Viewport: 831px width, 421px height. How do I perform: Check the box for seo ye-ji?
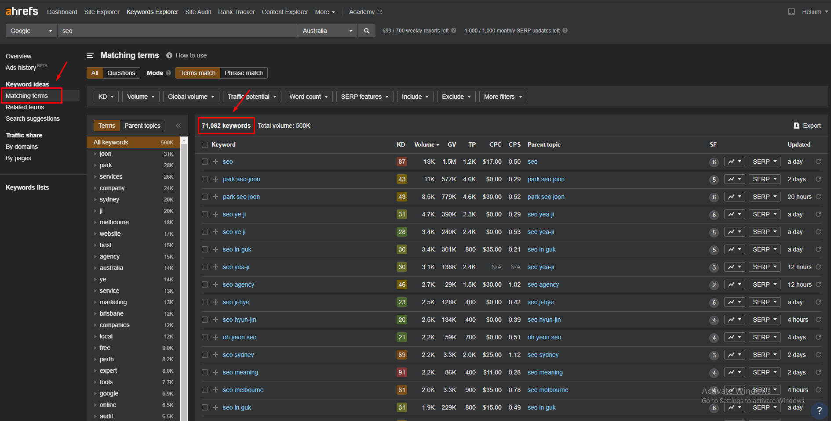coord(205,214)
